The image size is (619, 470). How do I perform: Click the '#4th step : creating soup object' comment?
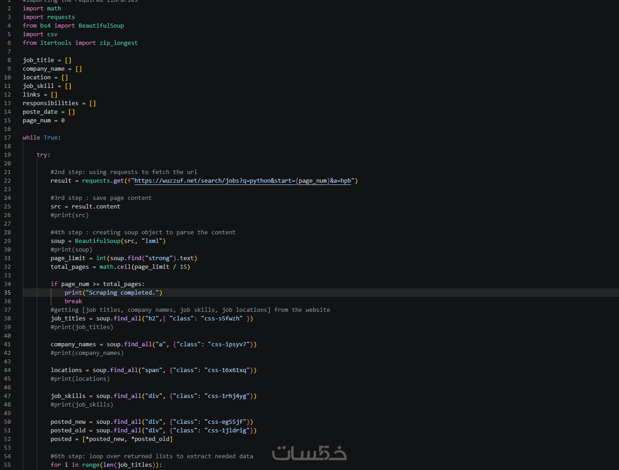coord(143,233)
